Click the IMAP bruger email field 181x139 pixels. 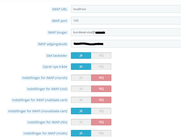pyautogui.click(x=126, y=32)
